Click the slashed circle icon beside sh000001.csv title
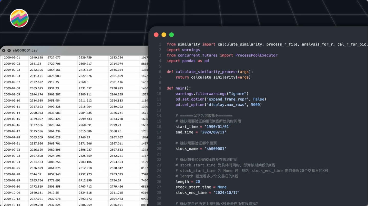 point(9,51)
